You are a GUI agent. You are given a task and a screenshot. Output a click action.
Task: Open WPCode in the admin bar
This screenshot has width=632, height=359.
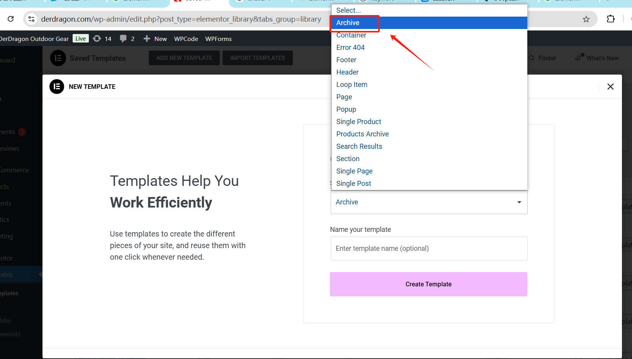tap(186, 39)
